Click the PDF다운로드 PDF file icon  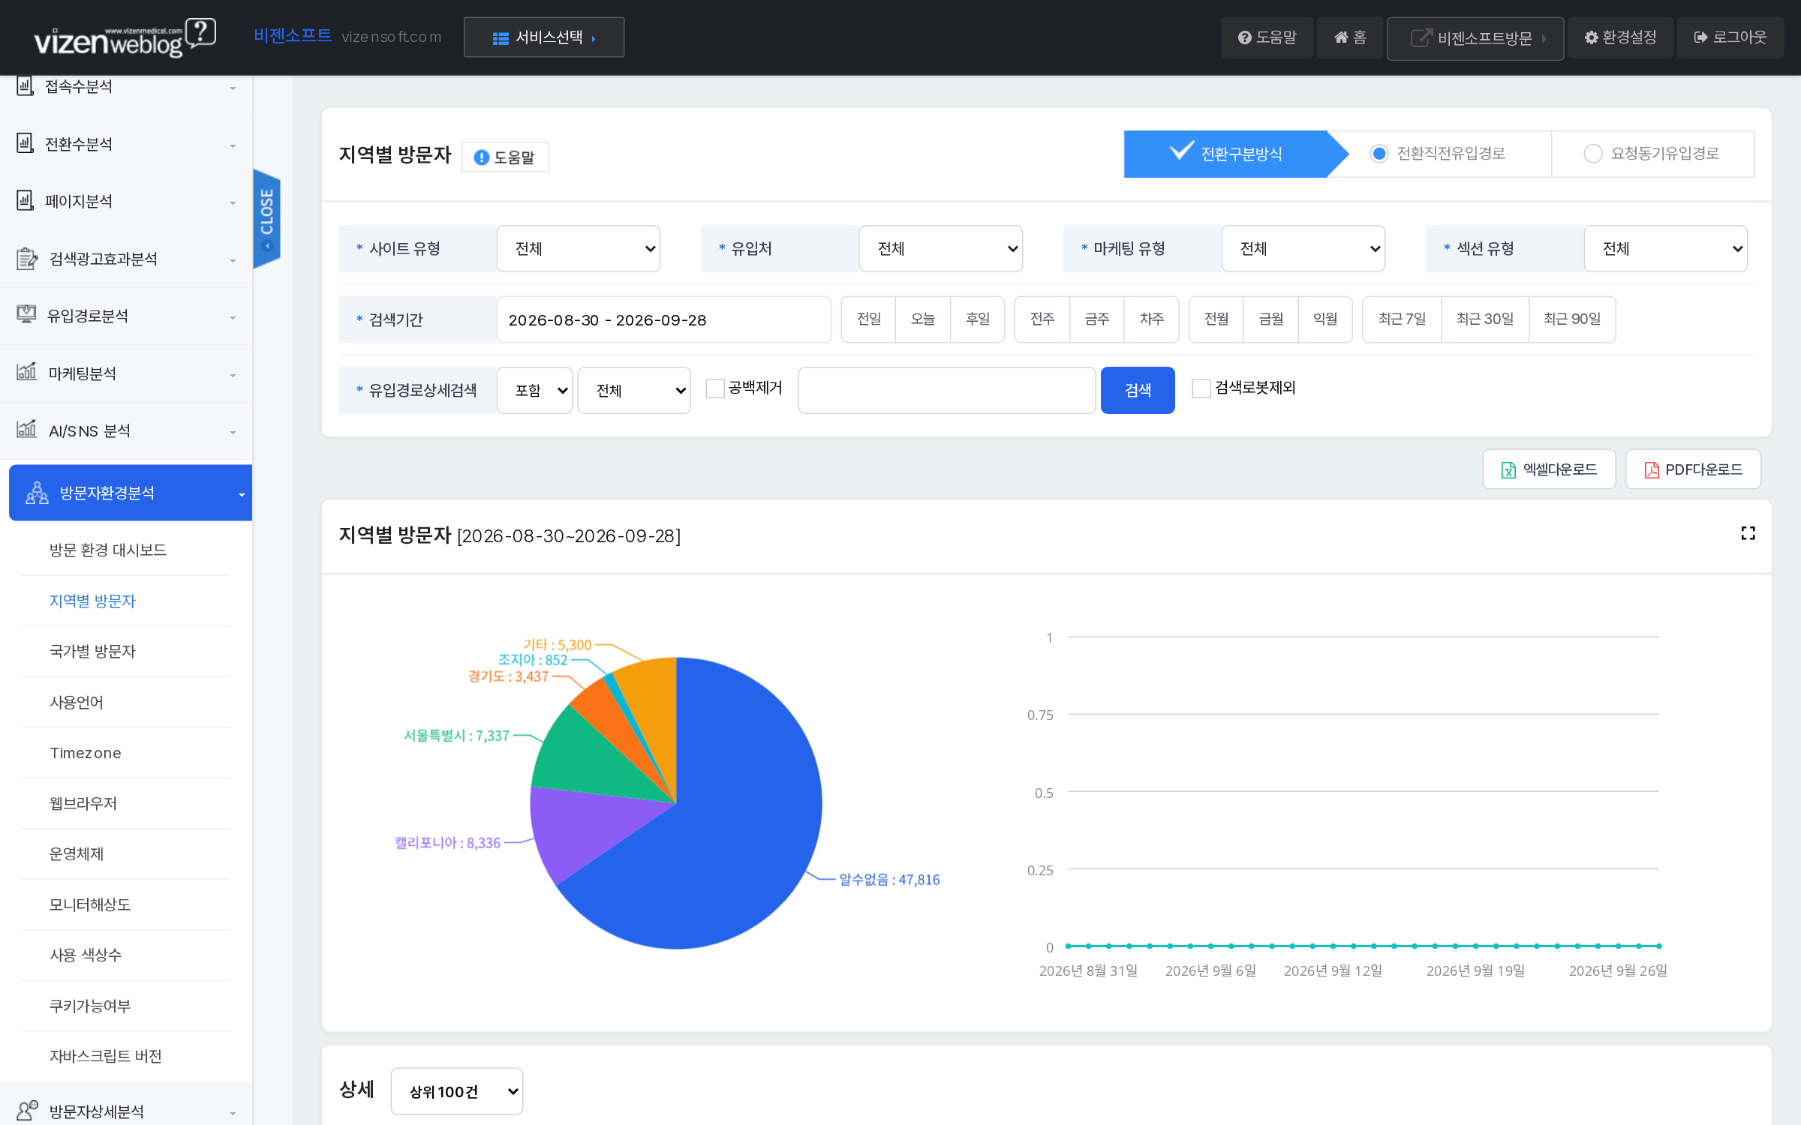pyautogui.click(x=1652, y=469)
